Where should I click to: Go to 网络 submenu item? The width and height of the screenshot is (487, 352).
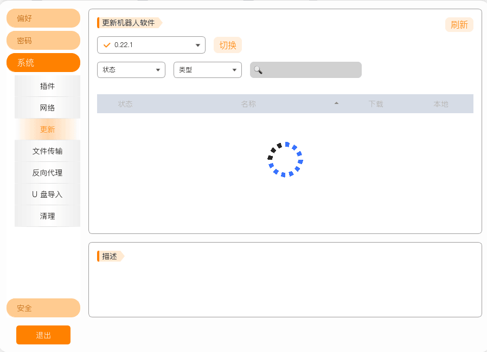coord(47,108)
